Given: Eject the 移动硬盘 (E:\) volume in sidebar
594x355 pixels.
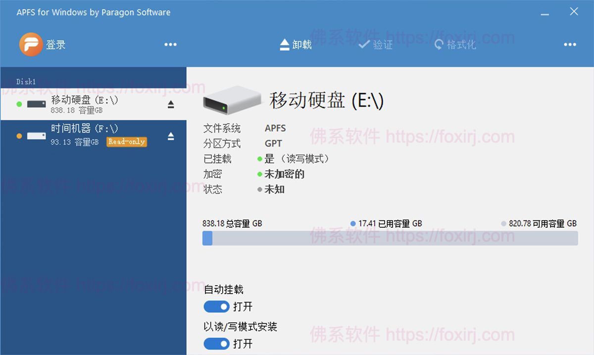Looking at the screenshot, I should point(171,104).
